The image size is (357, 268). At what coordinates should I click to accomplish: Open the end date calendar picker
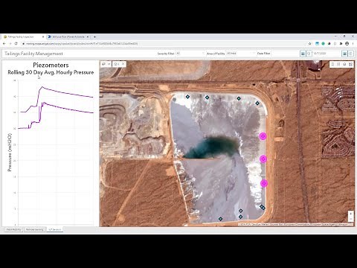(344, 54)
